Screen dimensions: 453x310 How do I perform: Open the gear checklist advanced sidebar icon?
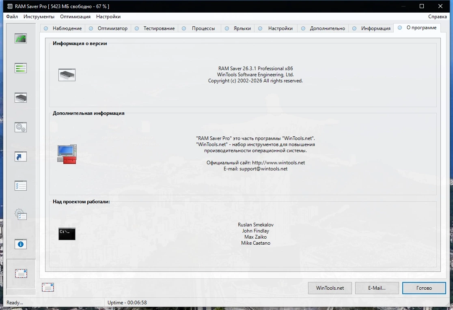pos(21,215)
